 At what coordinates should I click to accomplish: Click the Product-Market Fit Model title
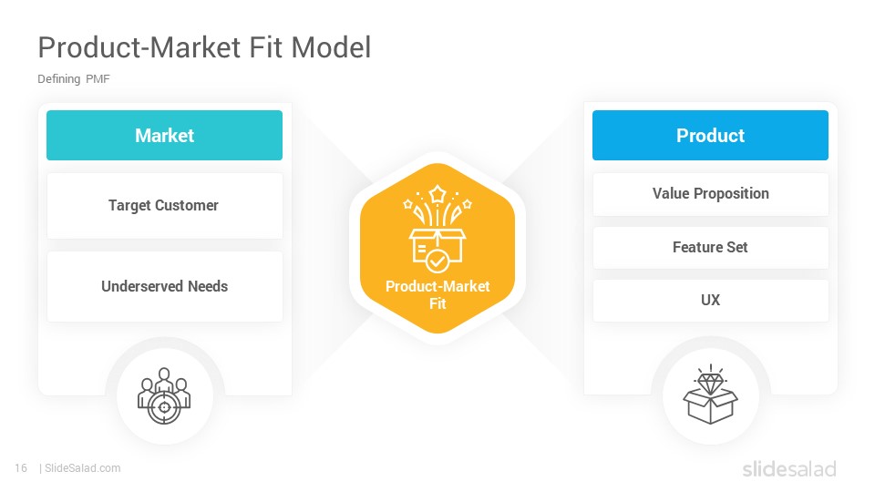tap(204, 47)
